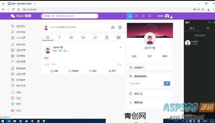215x123 pixels.
Task: Reload the page in browser toolbar
Action: (x=13, y=9)
